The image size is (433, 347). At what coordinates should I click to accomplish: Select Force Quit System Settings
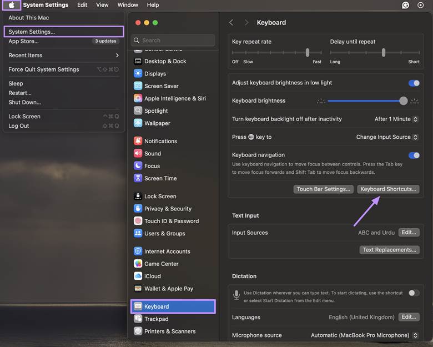(x=44, y=69)
